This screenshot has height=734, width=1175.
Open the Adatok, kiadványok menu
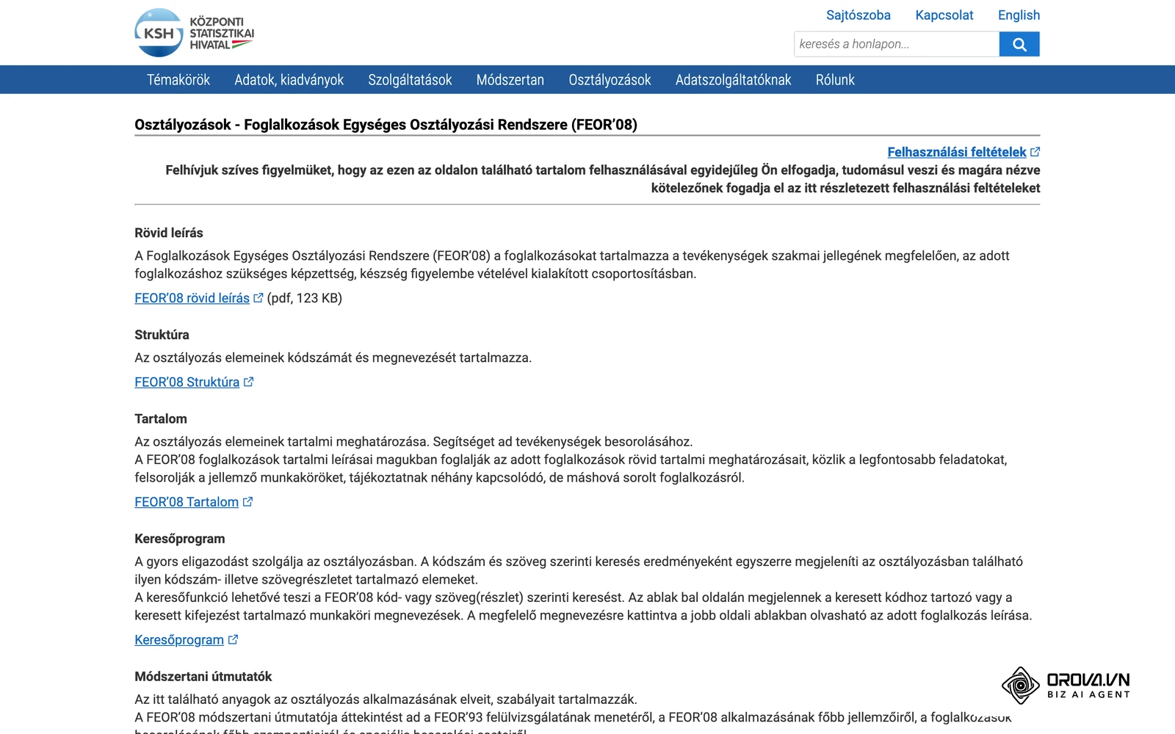289,79
